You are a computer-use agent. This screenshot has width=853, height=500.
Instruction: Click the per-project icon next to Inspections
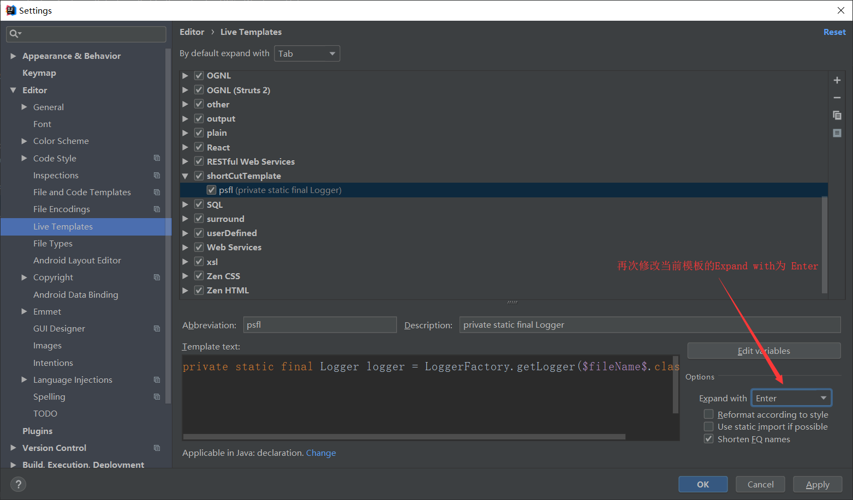(x=157, y=175)
